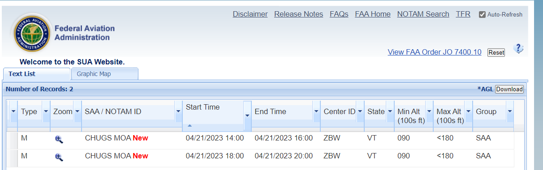
Task: Select the first row's selector cell
Action: pyautogui.click(x=12, y=139)
